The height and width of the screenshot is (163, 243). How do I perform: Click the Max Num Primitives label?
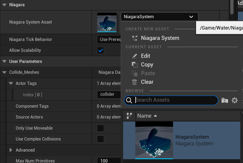pos(35,161)
